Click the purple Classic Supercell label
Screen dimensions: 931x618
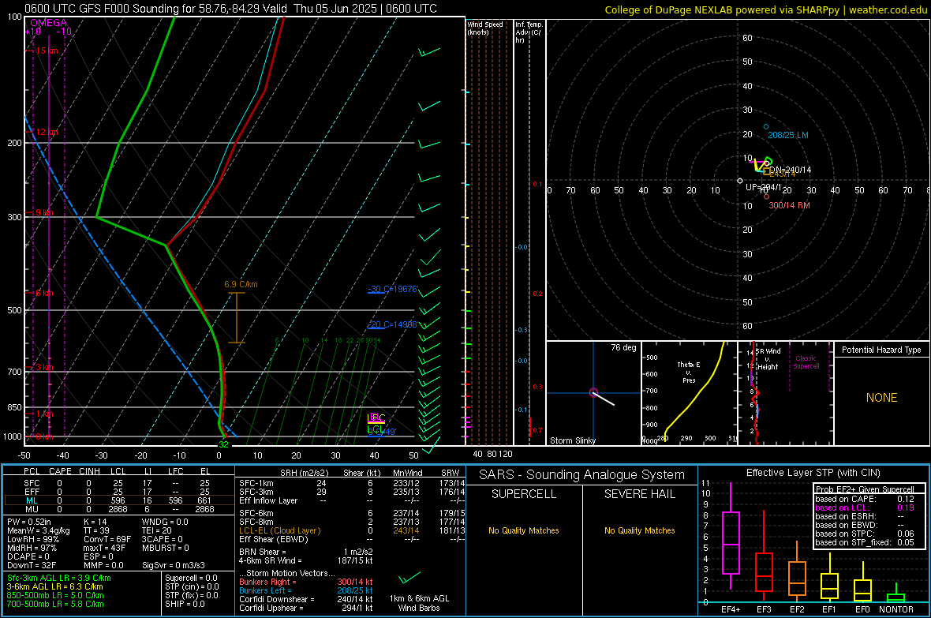point(806,362)
